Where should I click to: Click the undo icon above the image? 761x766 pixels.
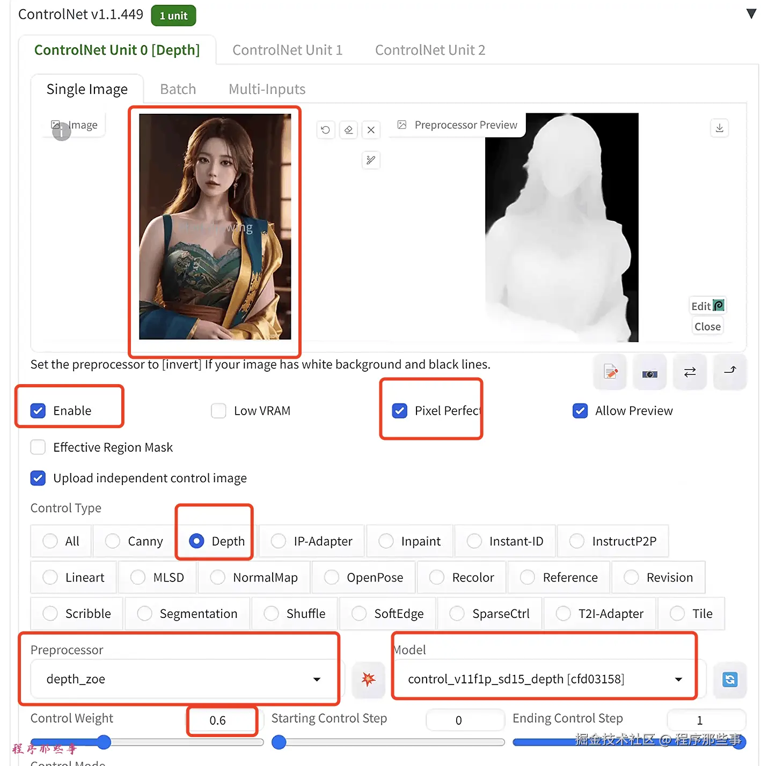(x=325, y=130)
